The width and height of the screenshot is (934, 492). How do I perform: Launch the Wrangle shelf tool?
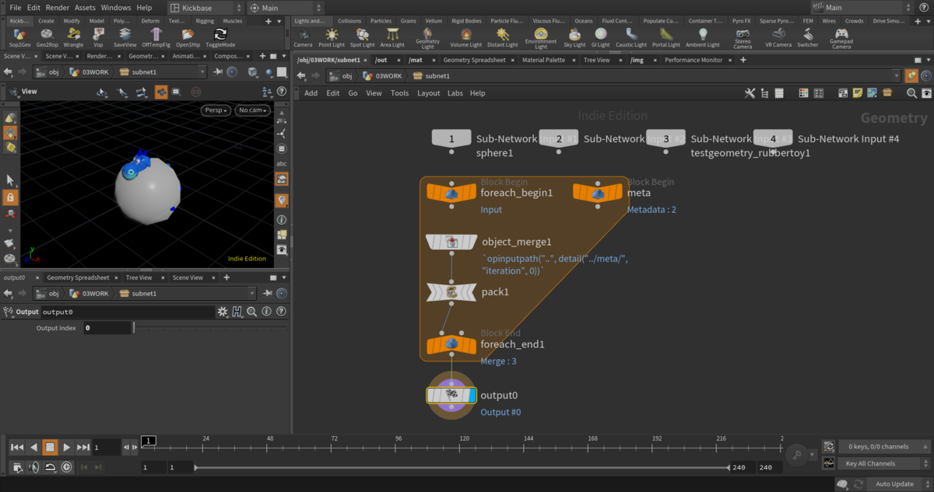pyautogui.click(x=73, y=37)
